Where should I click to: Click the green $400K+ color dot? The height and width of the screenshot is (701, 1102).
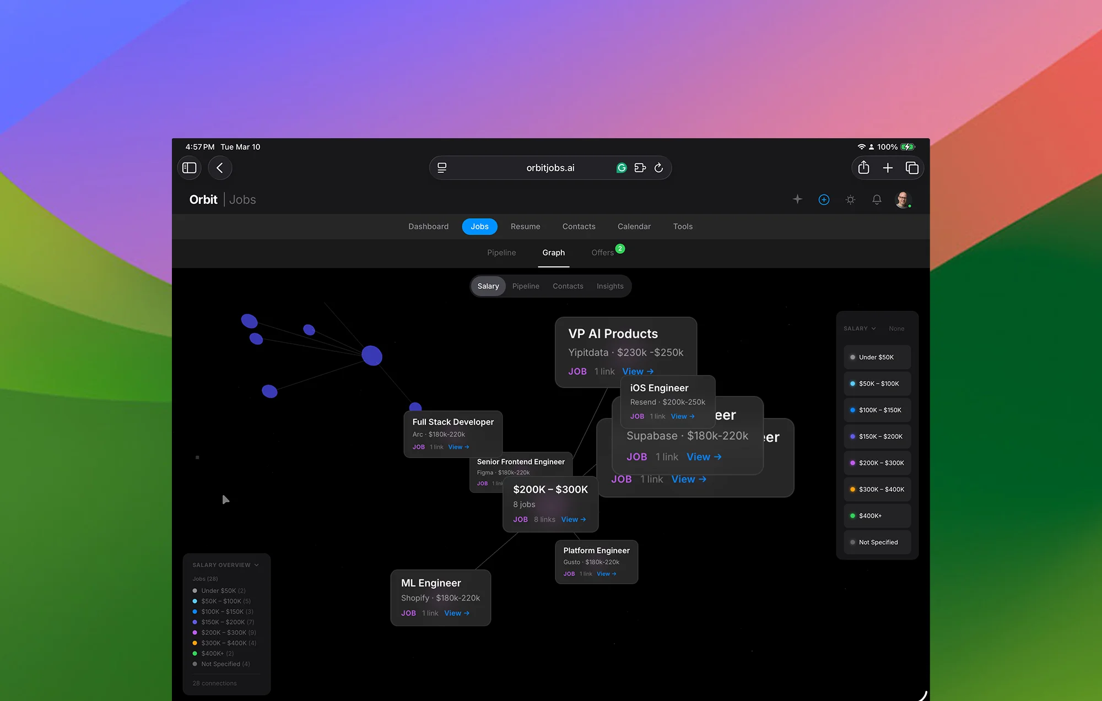(x=852, y=515)
